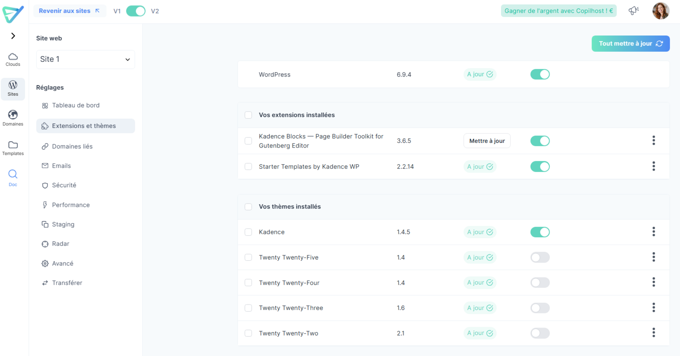The height and width of the screenshot is (356, 680).
Task: Click Revenir aux sites button
Action: tap(70, 11)
